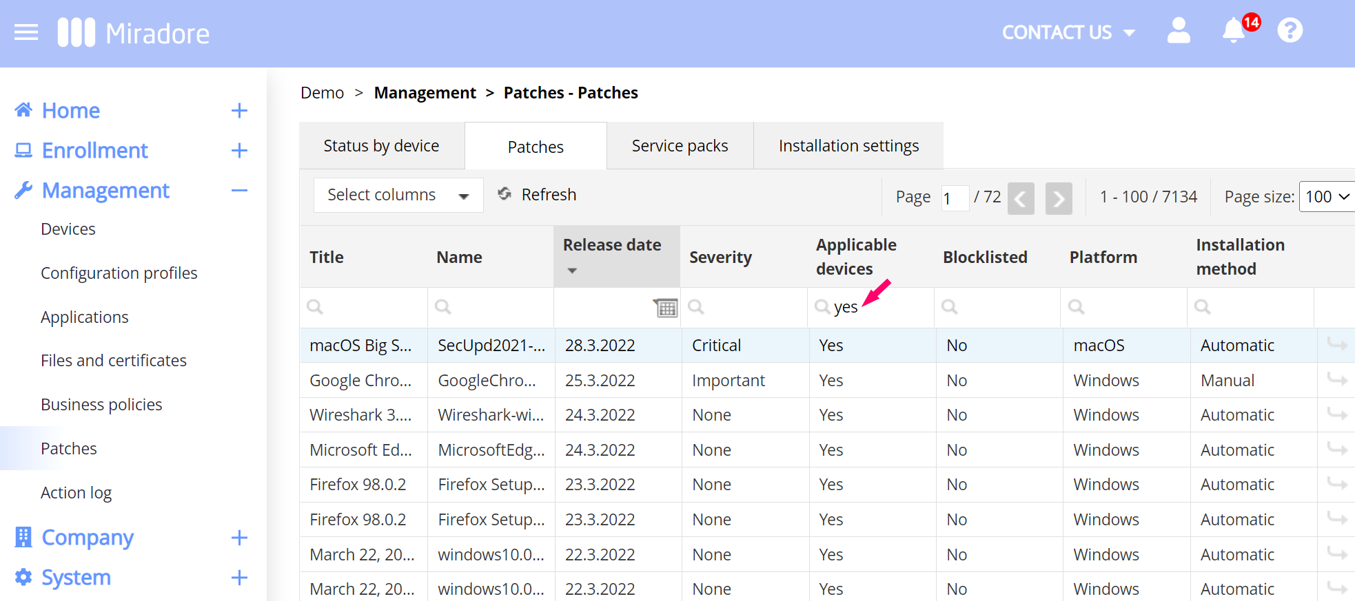Expand the Home section plus sign
This screenshot has height=601, width=1355.
pyautogui.click(x=239, y=110)
